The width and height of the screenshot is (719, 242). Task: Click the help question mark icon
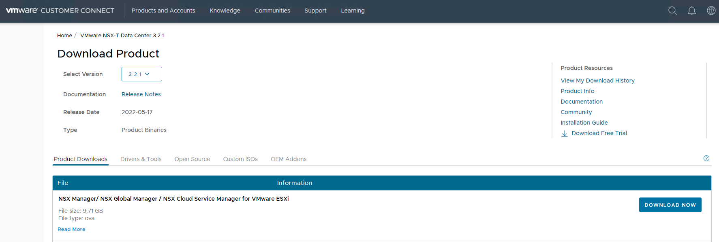[706, 158]
